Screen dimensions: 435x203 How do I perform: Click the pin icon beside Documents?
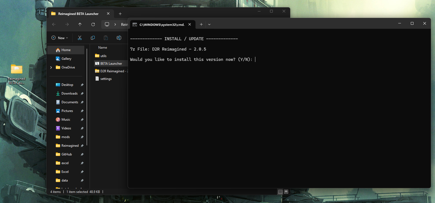click(x=82, y=102)
